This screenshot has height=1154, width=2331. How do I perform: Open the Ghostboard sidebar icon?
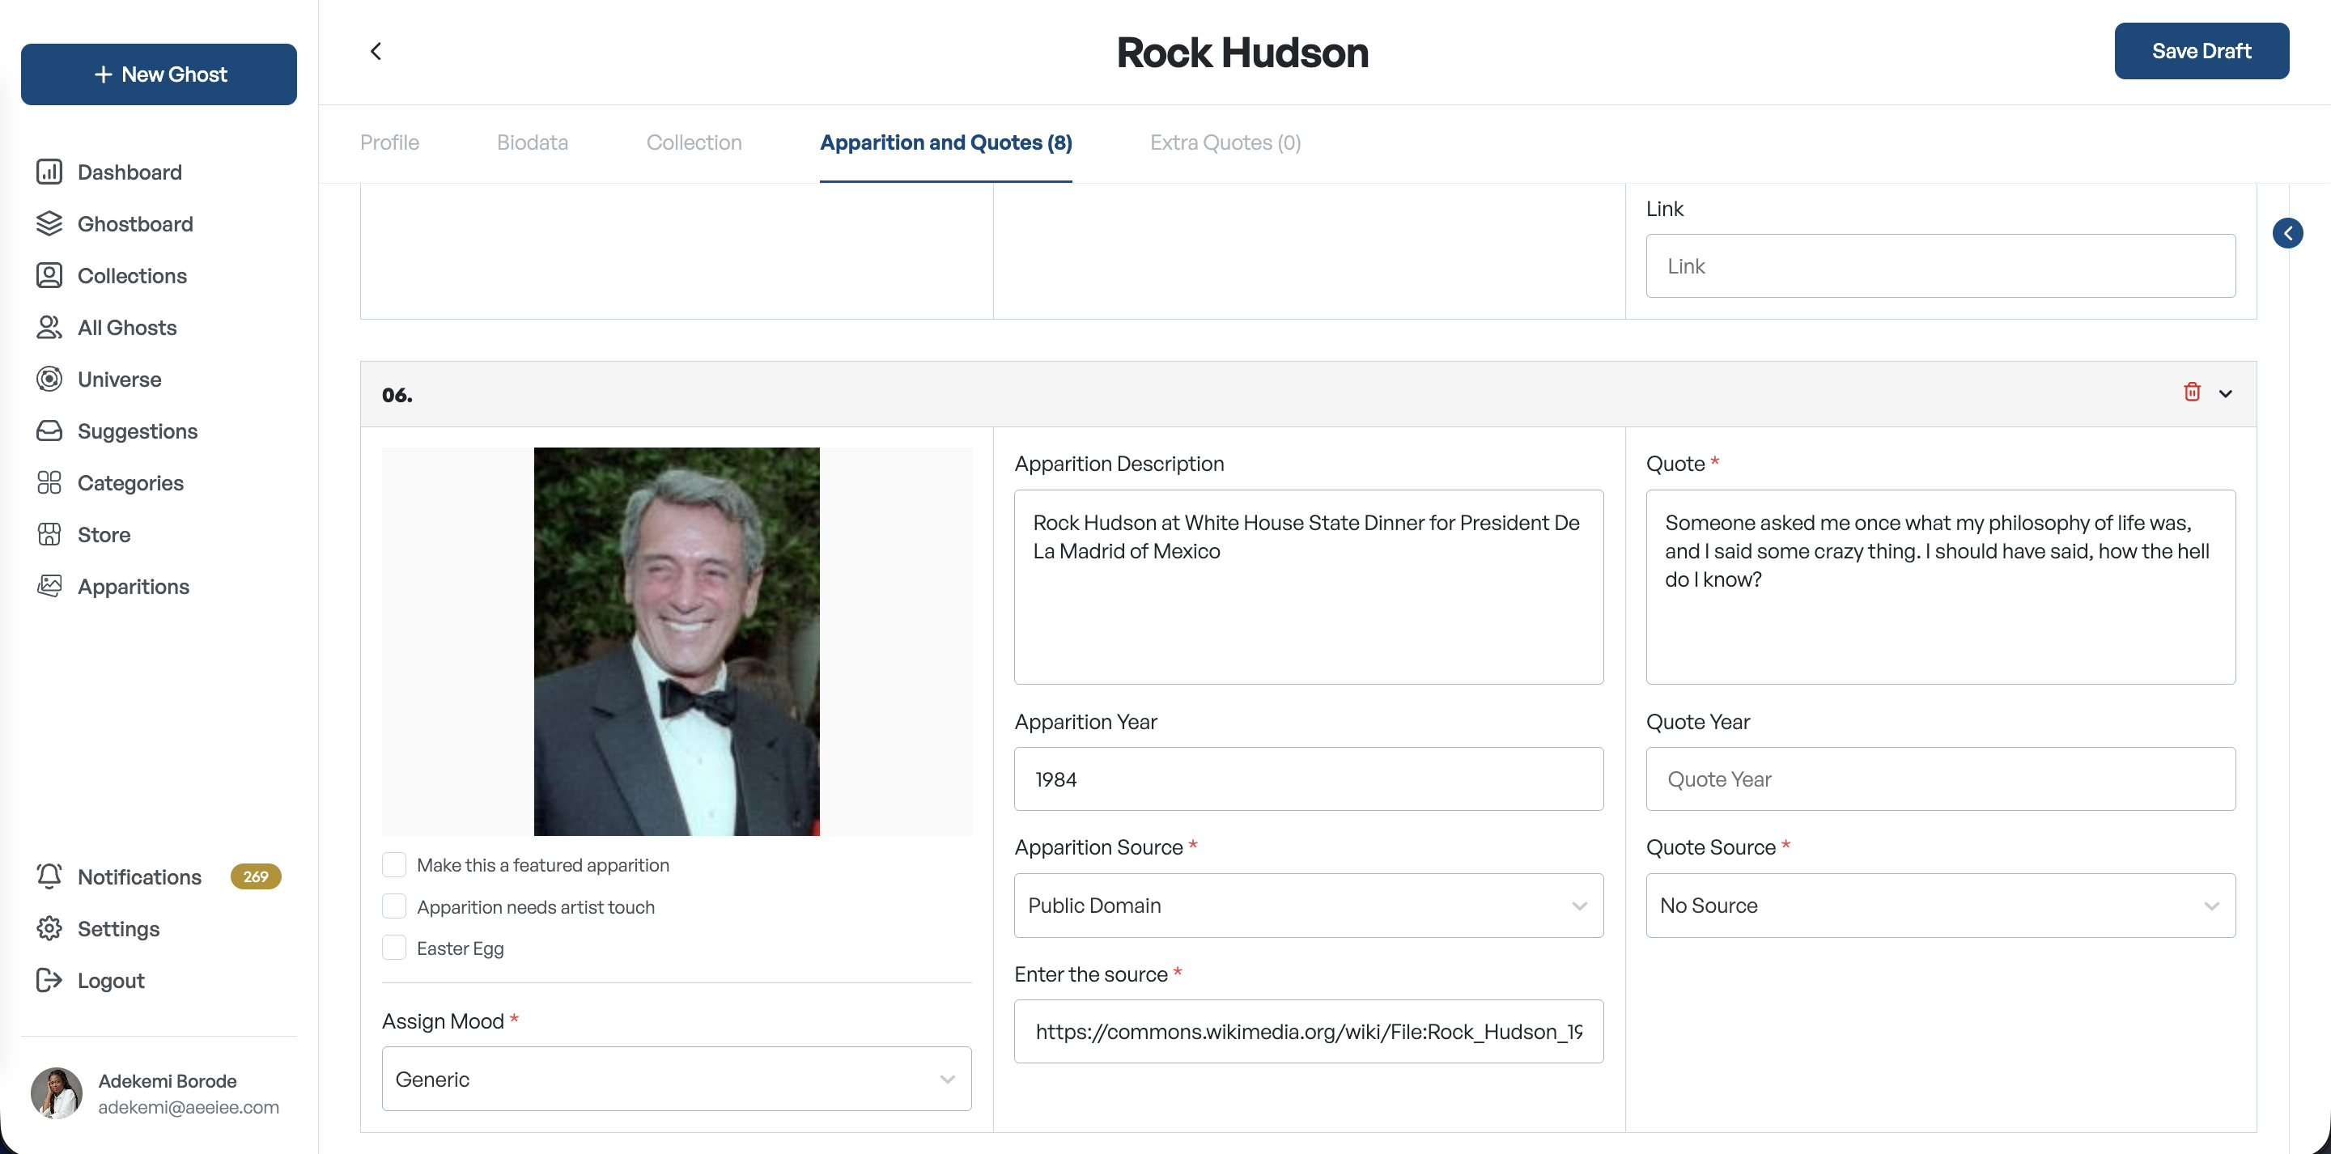pos(49,223)
